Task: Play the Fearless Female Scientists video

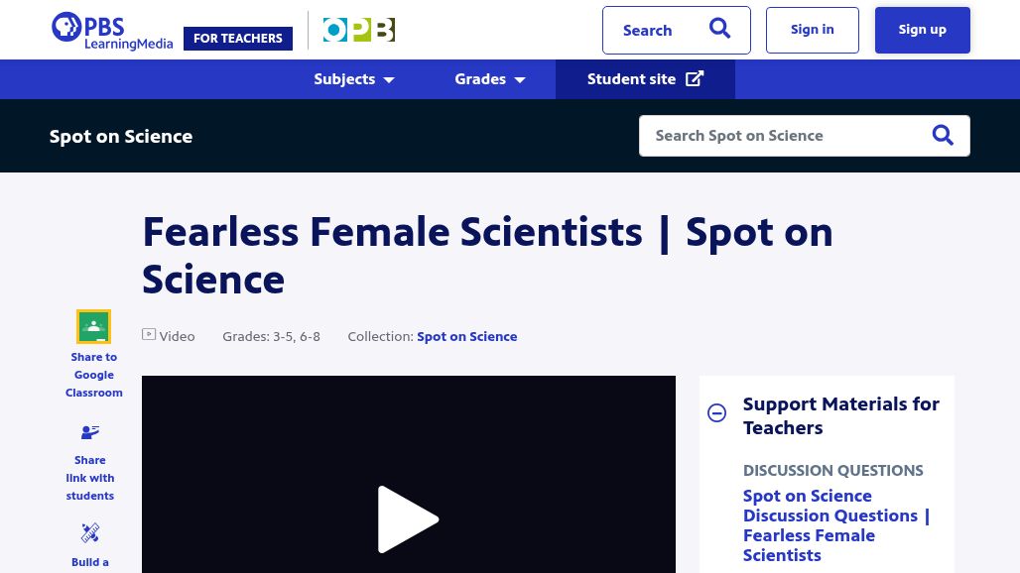Action: point(408,519)
